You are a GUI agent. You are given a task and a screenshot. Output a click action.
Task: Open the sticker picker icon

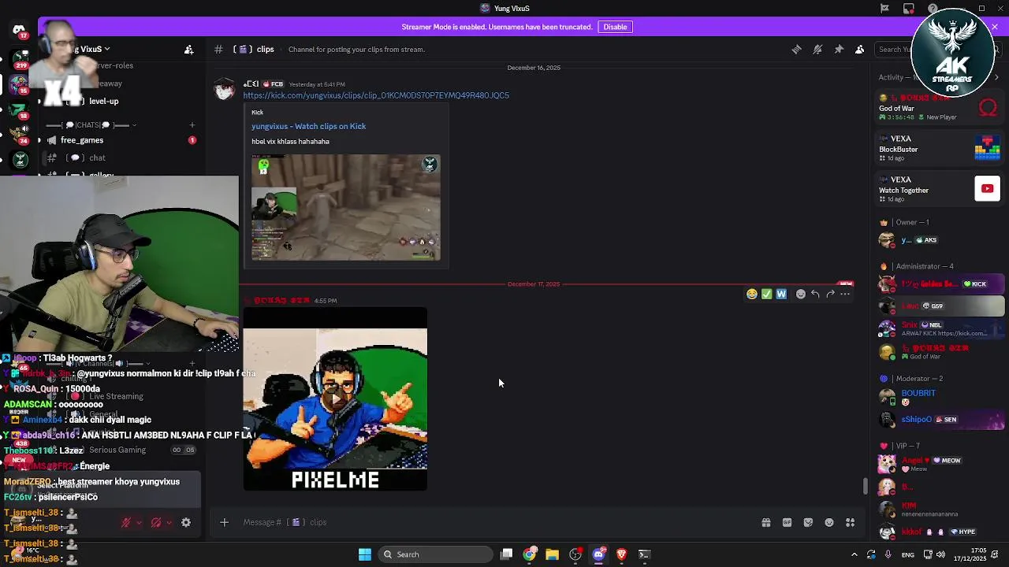tap(808, 522)
